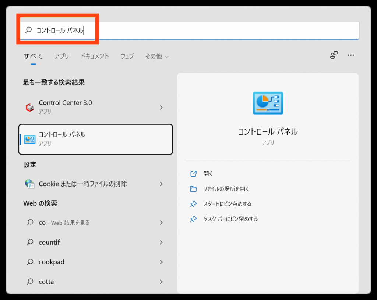Expand the countif web suggestion arrow
Screen dimensions: 377x300
(161, 242)
